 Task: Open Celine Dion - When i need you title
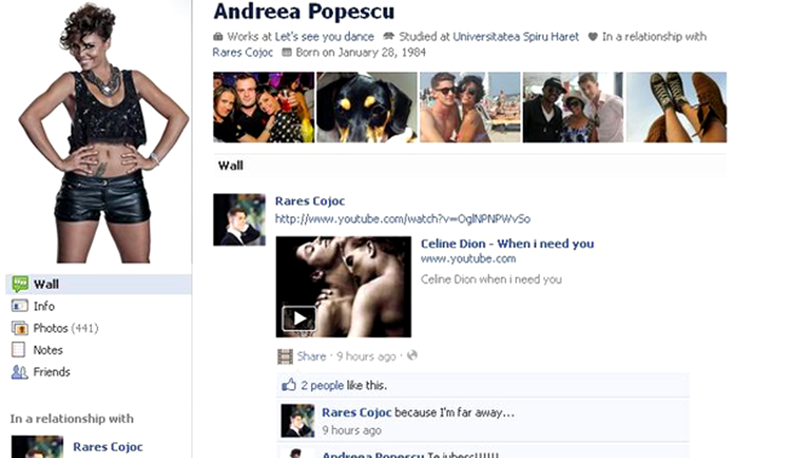coord(507,243)
